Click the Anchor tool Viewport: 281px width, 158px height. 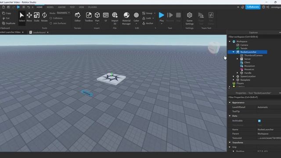pos(148,23)
